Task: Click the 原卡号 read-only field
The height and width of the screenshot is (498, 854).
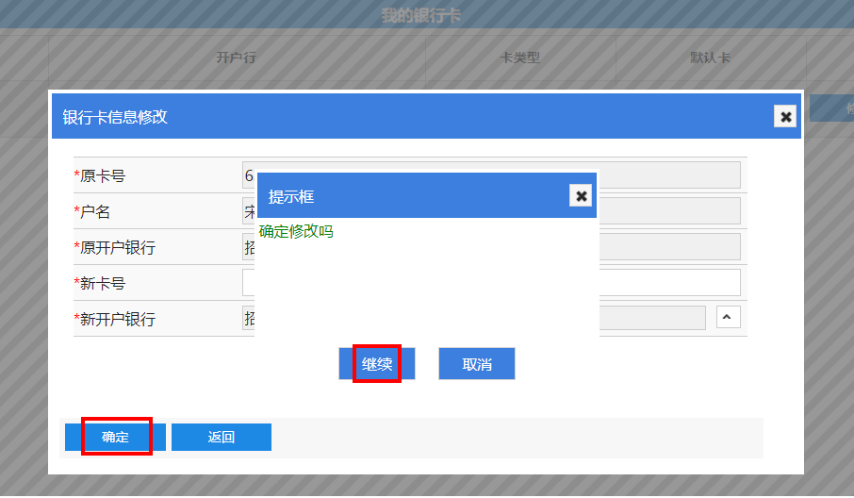Action: pyautogui.click(x=669, y=175)
